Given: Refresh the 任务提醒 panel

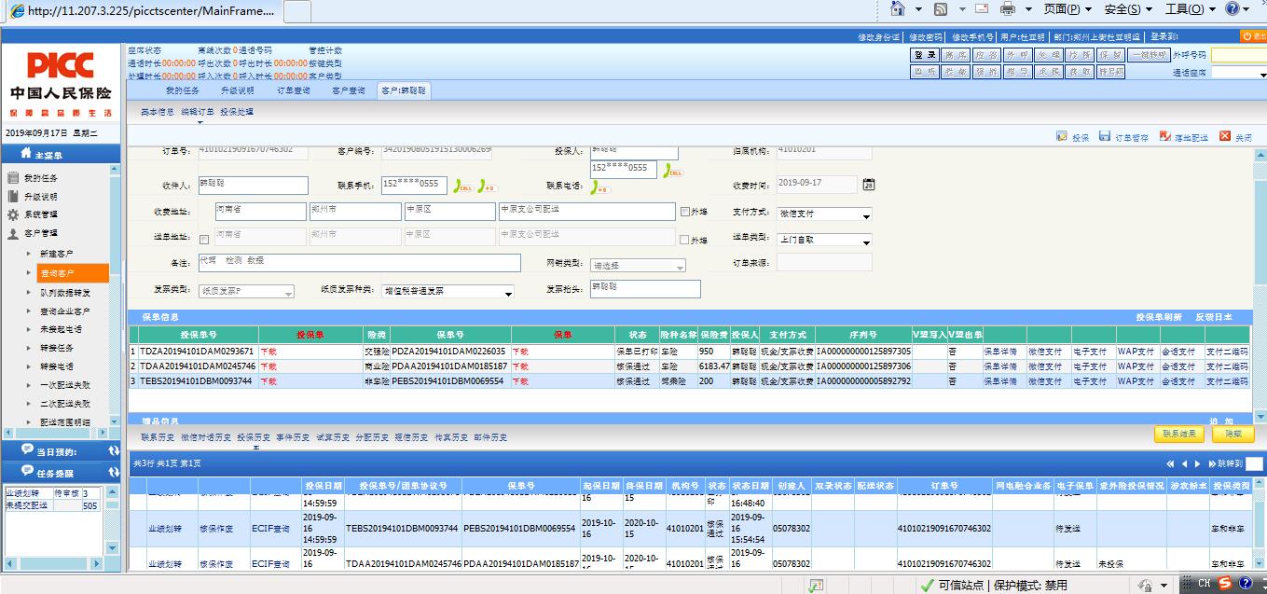Looking at the screenshot, I should point(114,473).
